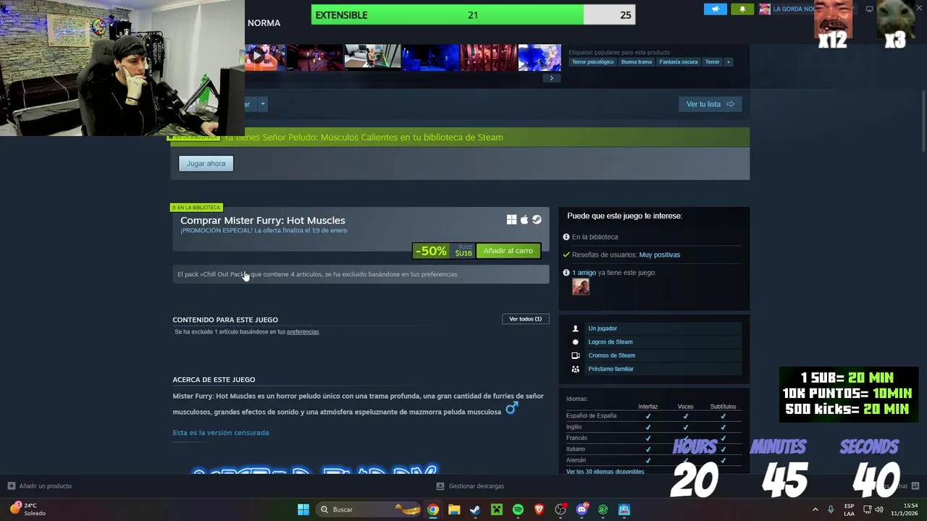Click the Buena trama tag
The height and width of the screenshot is (521, 927).
coord(637,62)
